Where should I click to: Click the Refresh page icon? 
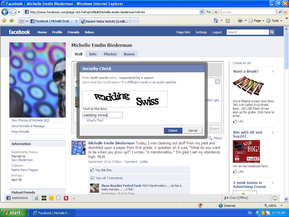209,12
